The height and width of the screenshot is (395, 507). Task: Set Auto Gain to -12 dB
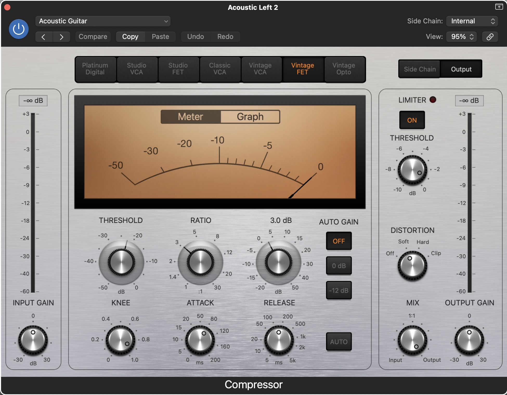339,290
